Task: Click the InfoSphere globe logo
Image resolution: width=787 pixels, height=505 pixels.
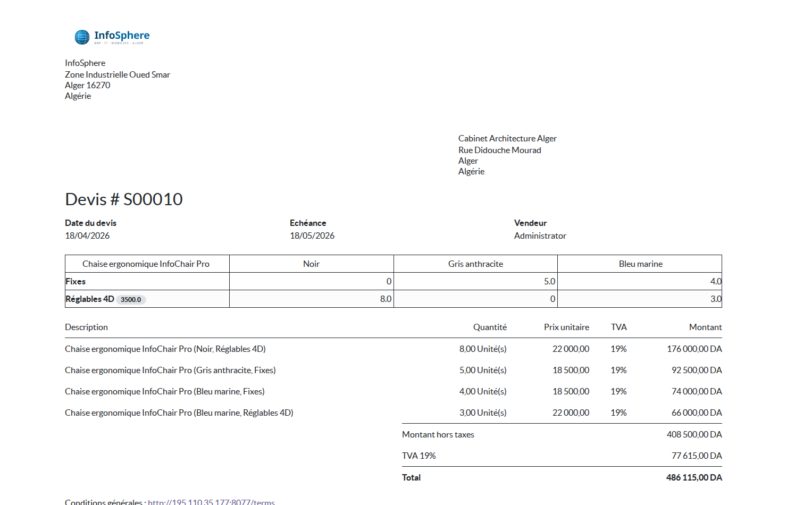Action: click(x=82, y=37)
